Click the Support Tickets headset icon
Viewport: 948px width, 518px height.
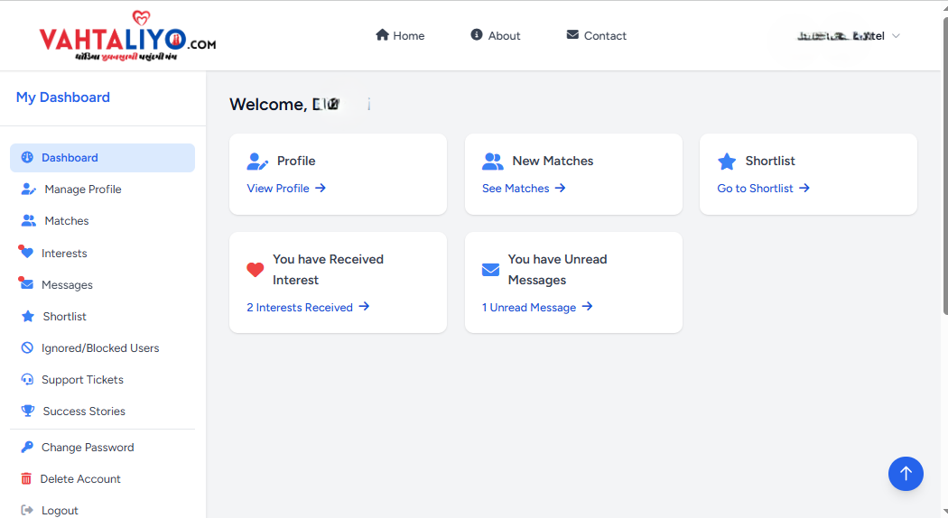(27, 380)
